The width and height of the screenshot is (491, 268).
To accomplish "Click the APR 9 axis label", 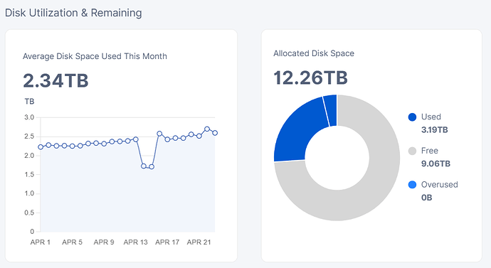I will tap(104, 242).
